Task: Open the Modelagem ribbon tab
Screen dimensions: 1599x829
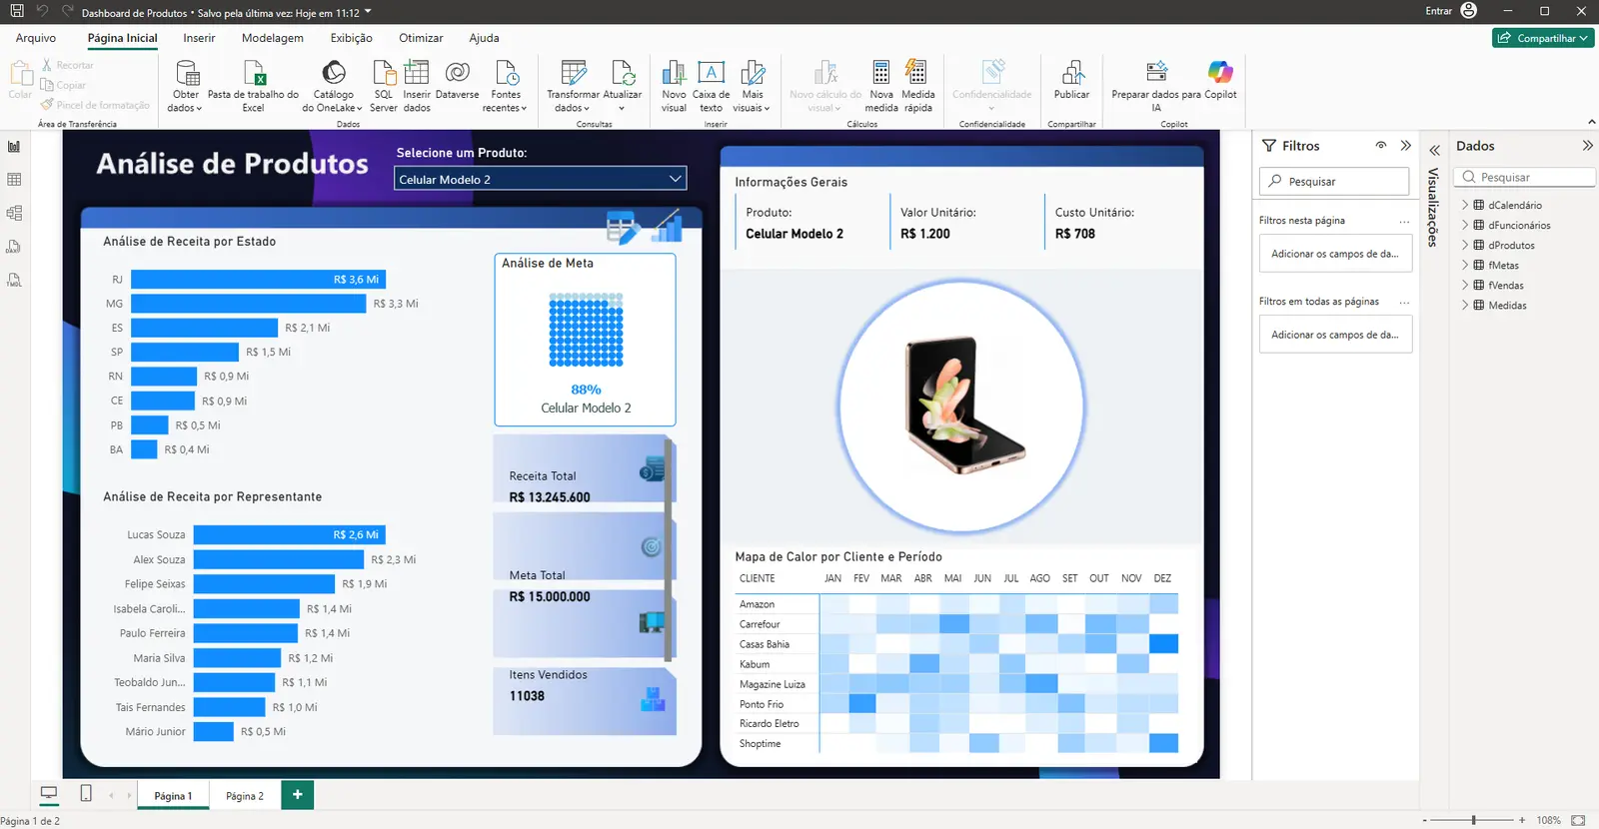Action: (273, 38)
